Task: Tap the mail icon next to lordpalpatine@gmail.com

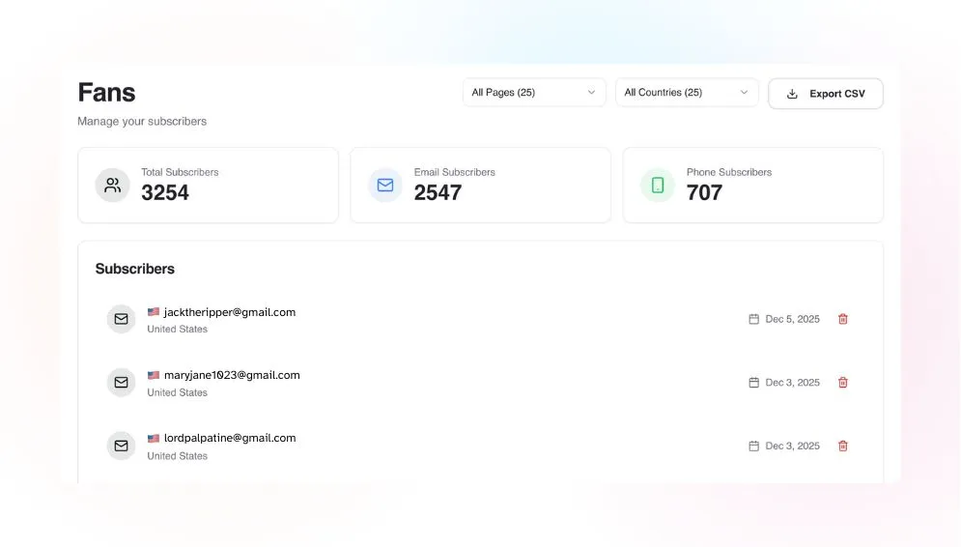Action: (121, 446)
